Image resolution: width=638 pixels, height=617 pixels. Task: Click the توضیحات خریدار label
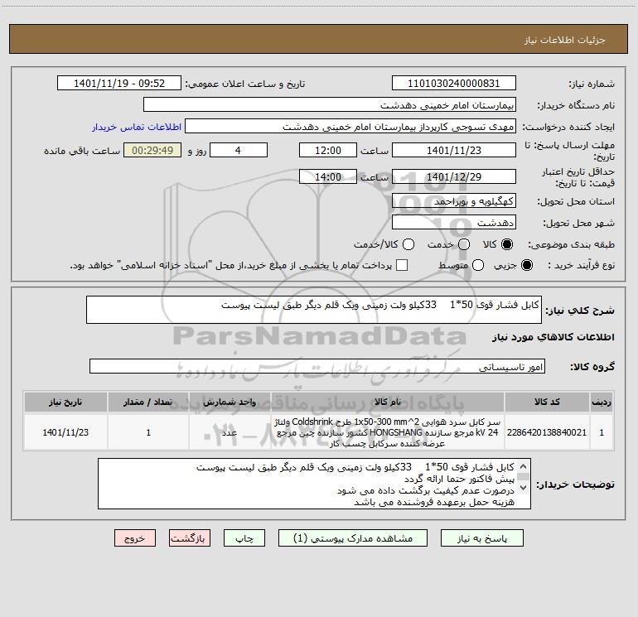[575, 484]
